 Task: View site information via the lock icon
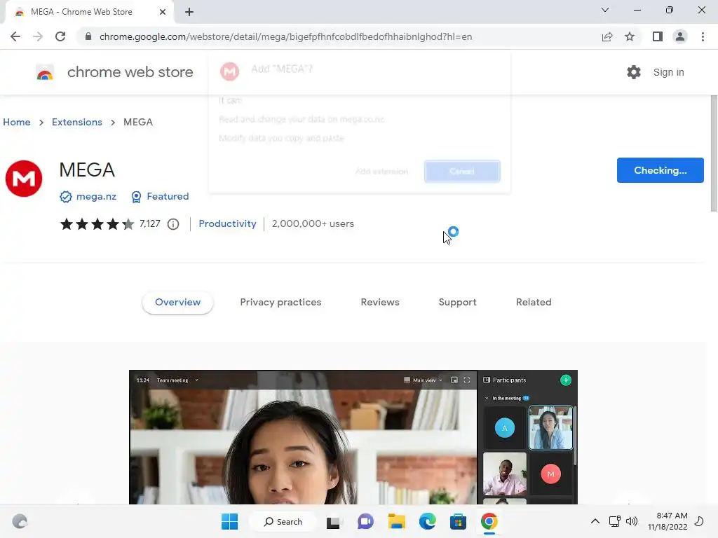pos(88,36)
